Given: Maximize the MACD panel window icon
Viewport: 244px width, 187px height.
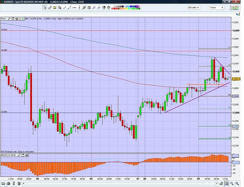Looking at the screenshot, I should 23,155.
